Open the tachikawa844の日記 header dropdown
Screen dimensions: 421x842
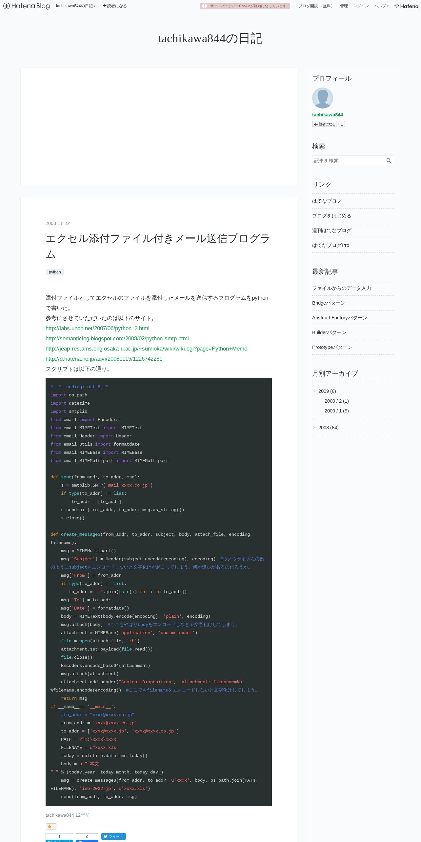(x=76, y=6)
